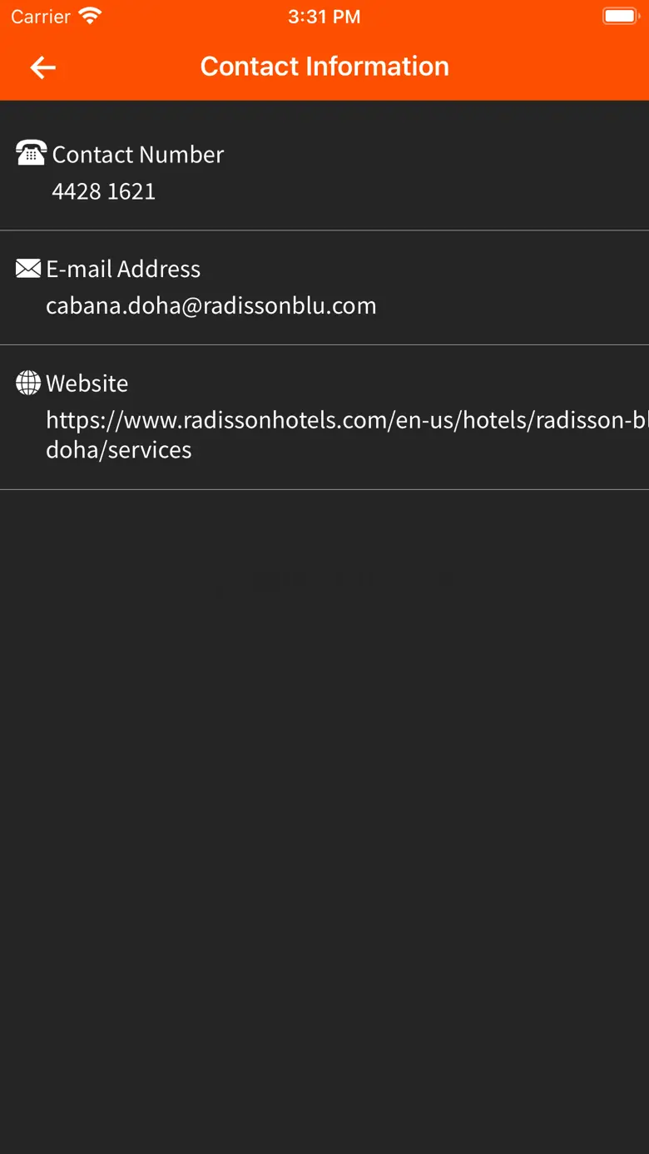Image resolution: width=649 pixels, height=1154 pixels.
Task: Tap the globe icon beside Website
Action: tap(28, 383)
